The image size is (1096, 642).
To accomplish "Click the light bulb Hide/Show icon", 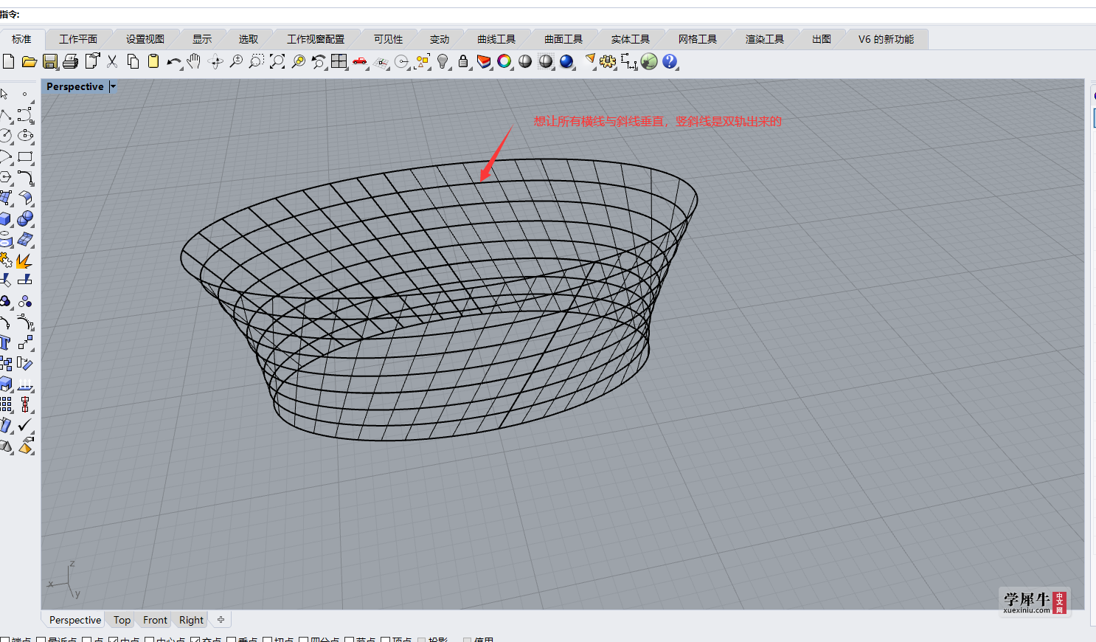I will (x=443, y=61).
